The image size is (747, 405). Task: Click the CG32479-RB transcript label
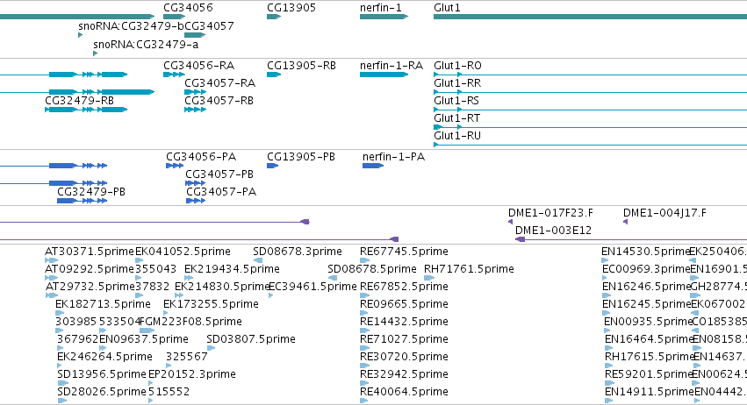tap(80, 101)
